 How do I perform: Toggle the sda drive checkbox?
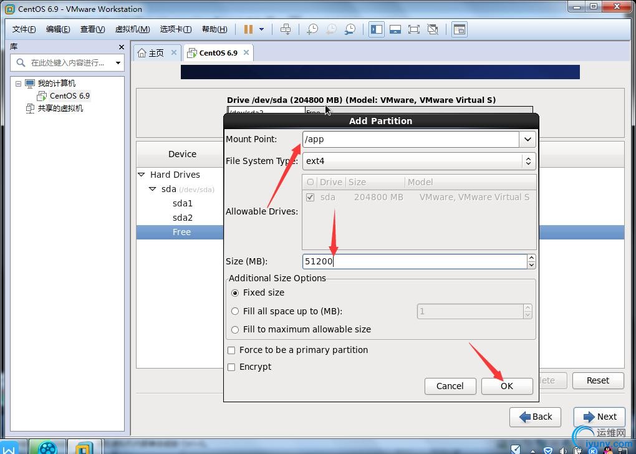[x=311, y=198]
